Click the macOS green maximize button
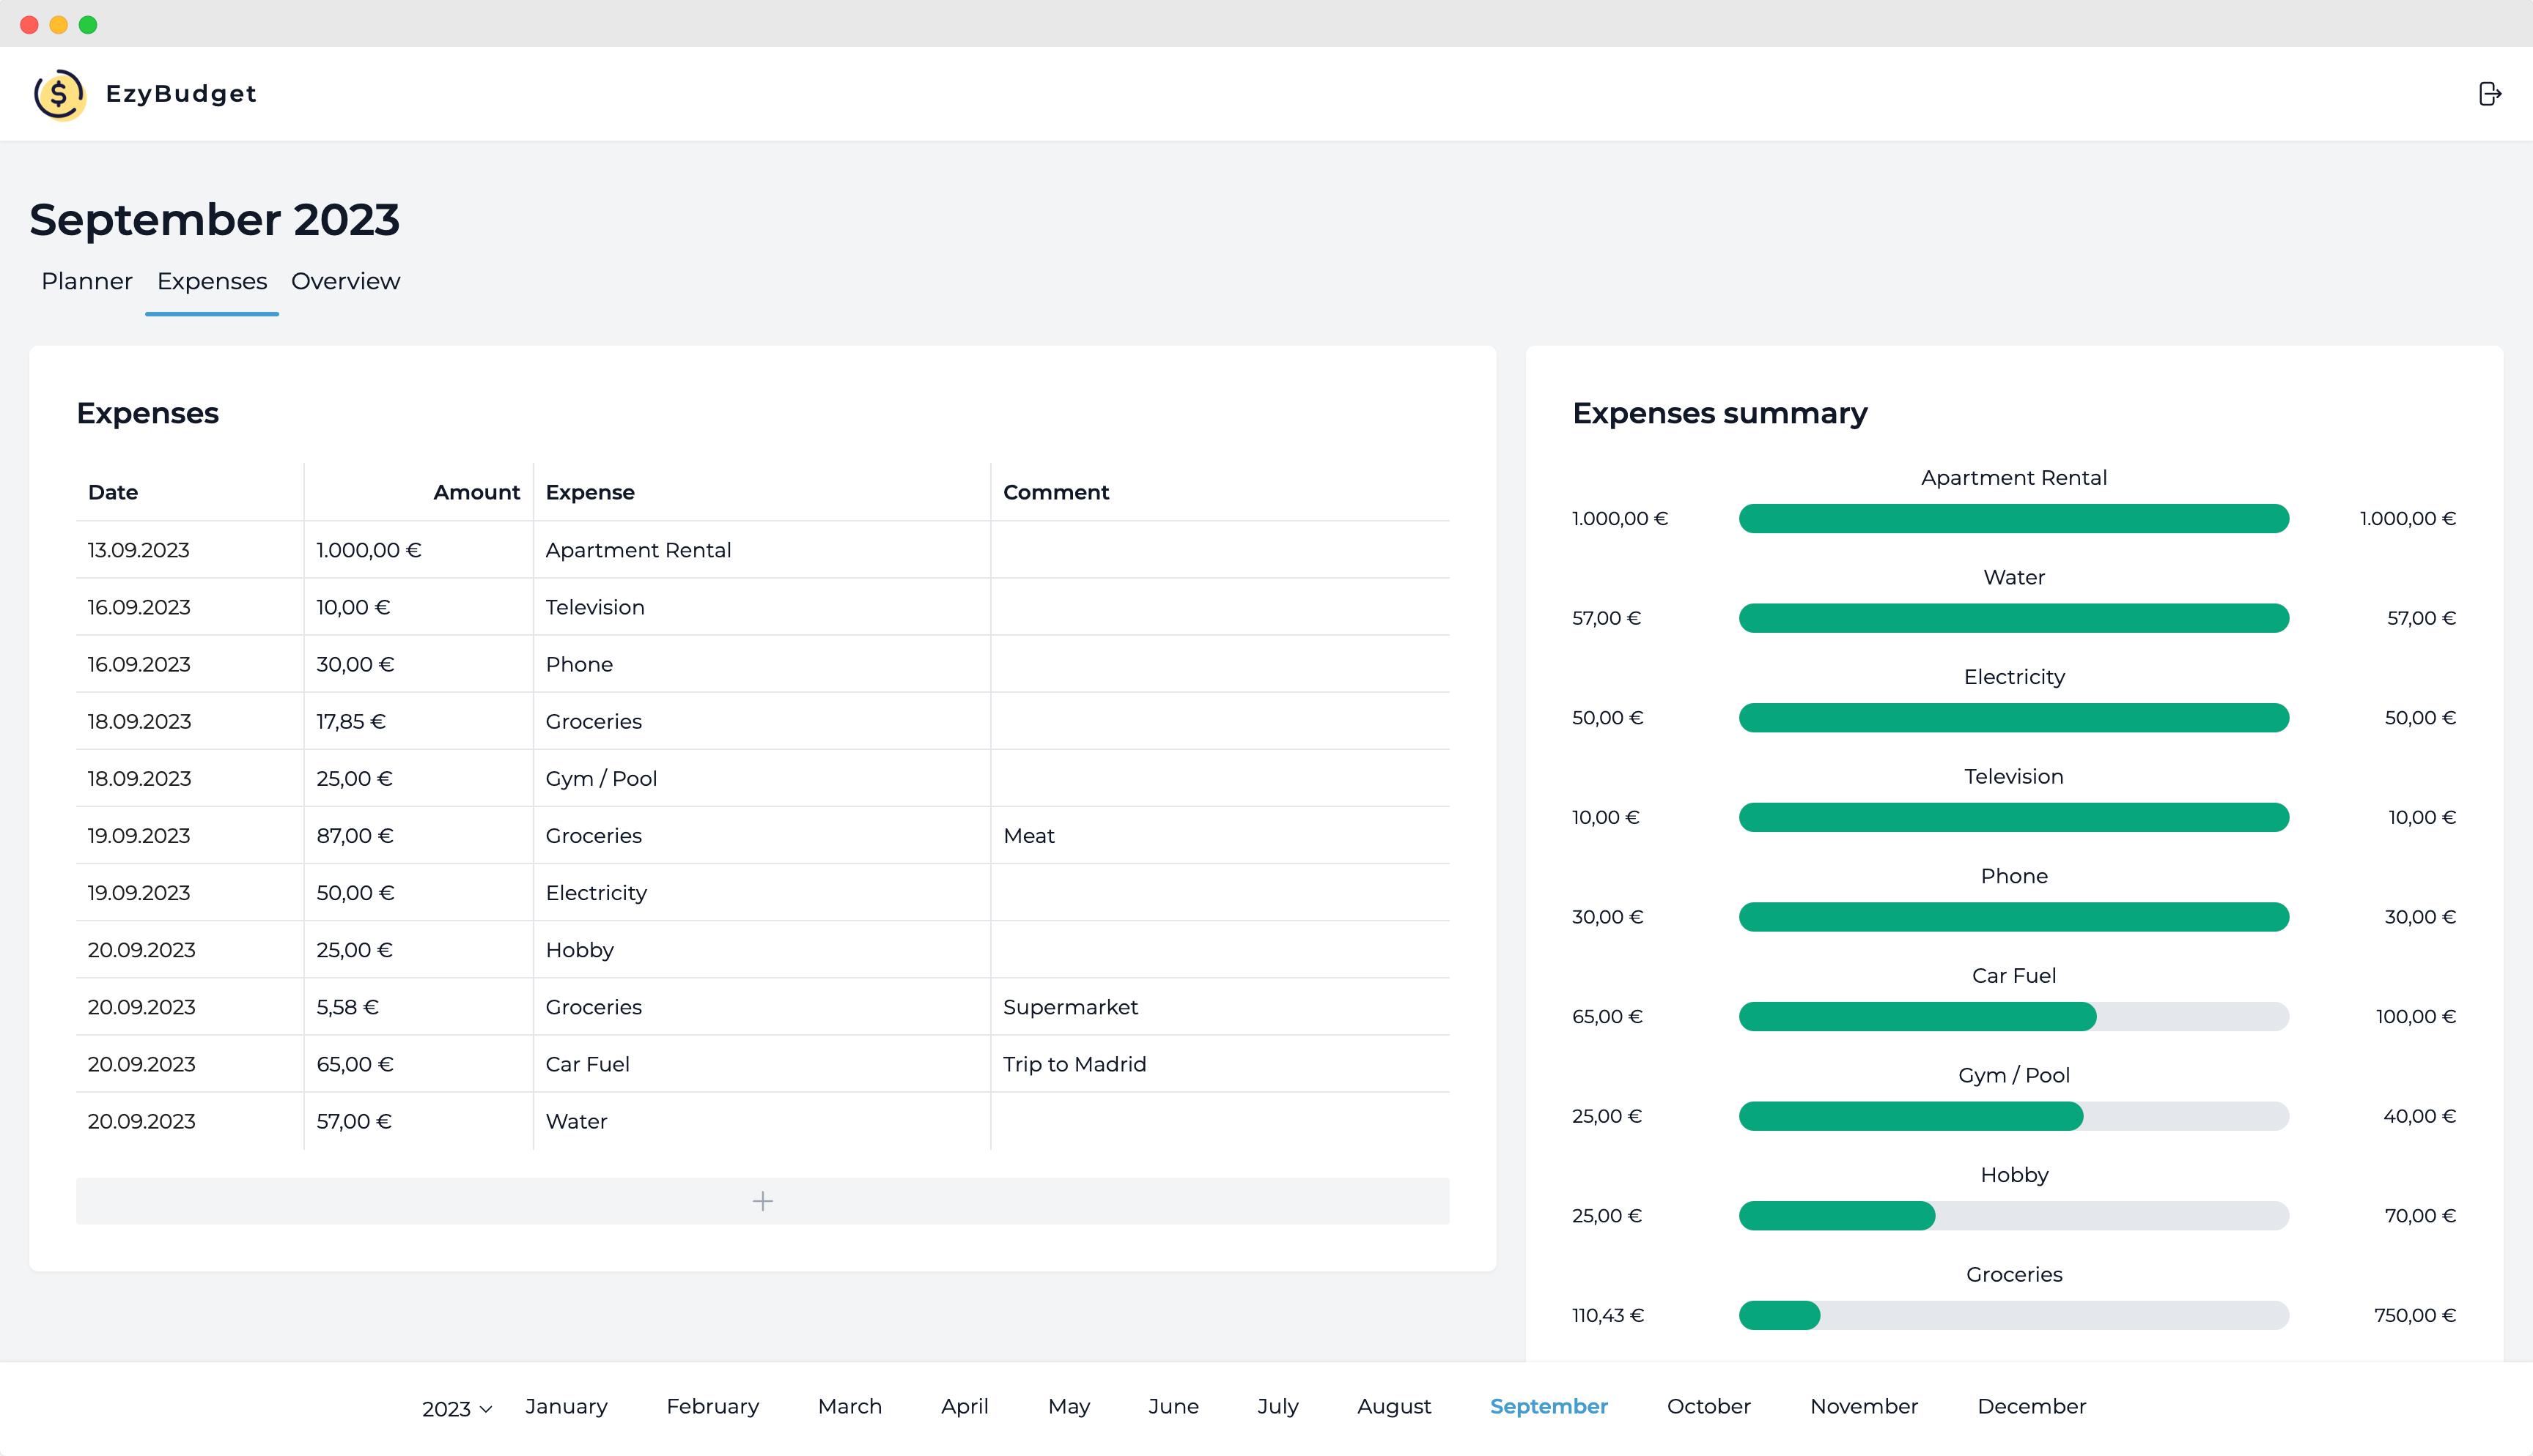 pyautogui.click(x=88, y=24)
